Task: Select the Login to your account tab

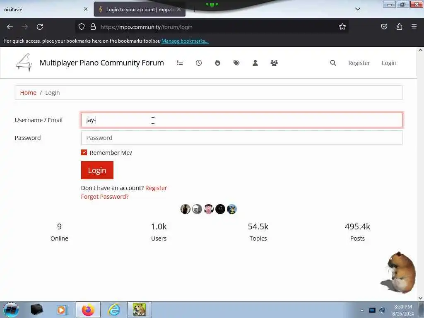Action: [140, 9]
